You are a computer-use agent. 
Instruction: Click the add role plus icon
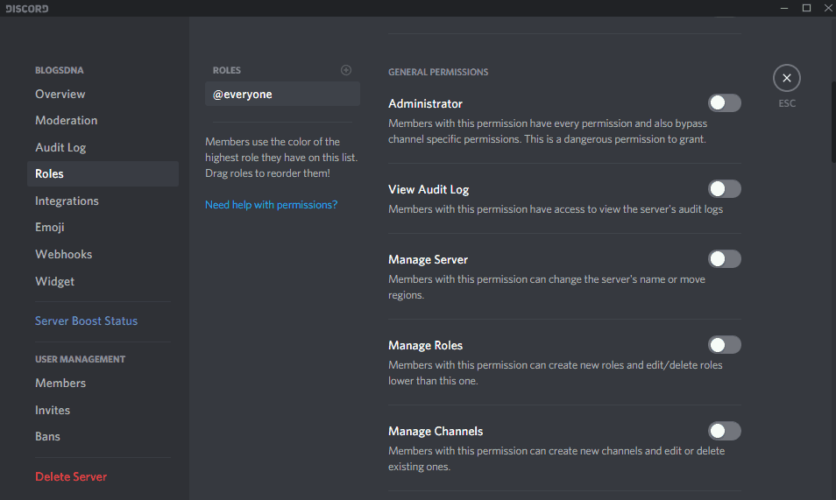point(346,70)
